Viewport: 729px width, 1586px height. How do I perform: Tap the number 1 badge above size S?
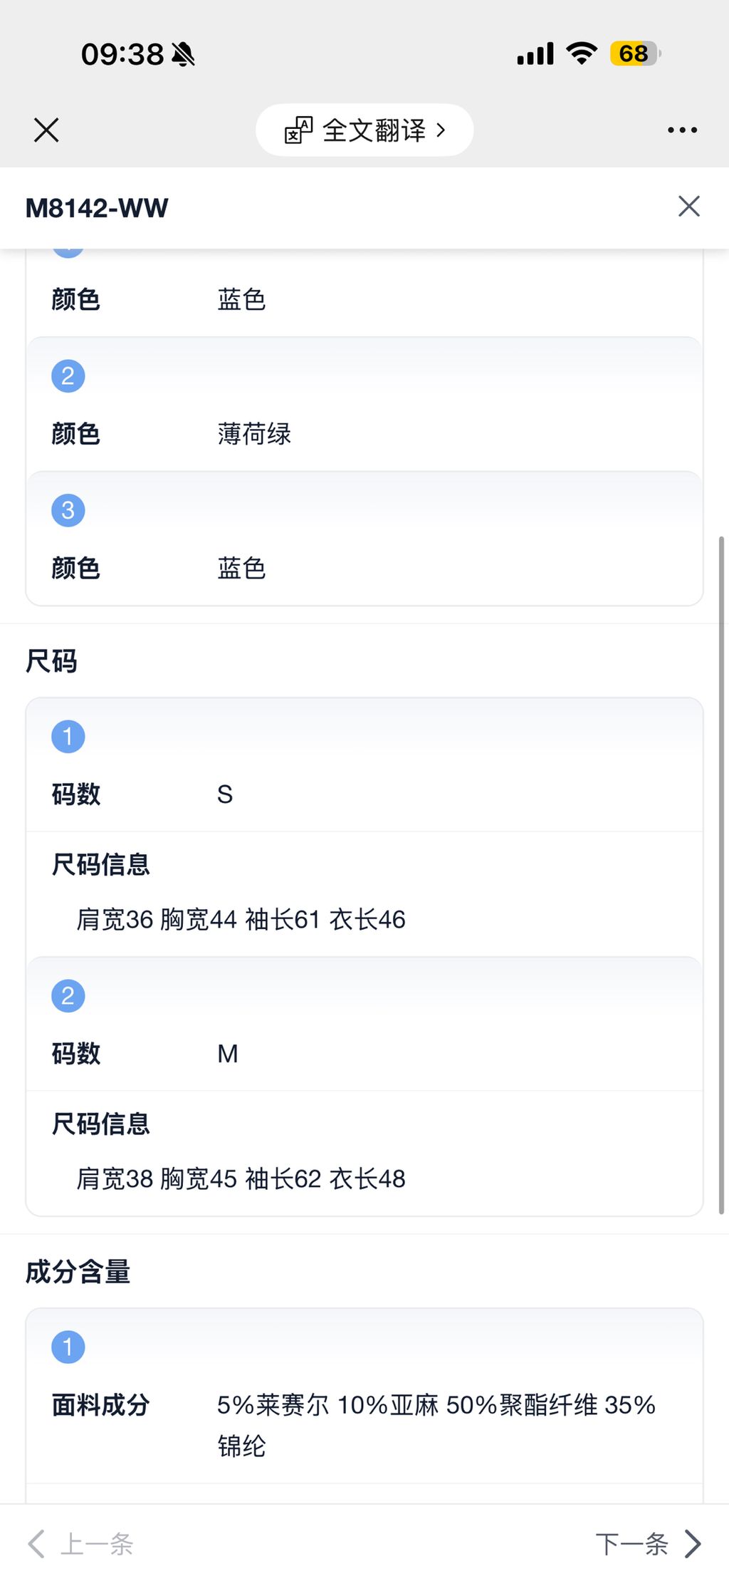pyautogui.click(x=68, y=737)
